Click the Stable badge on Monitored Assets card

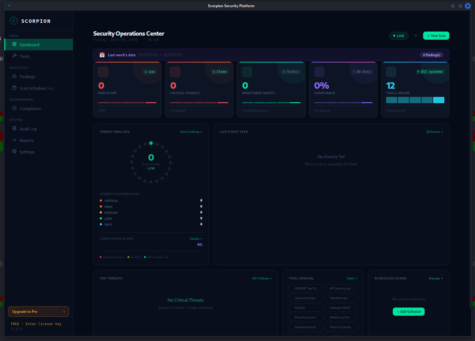click(291, 72)
